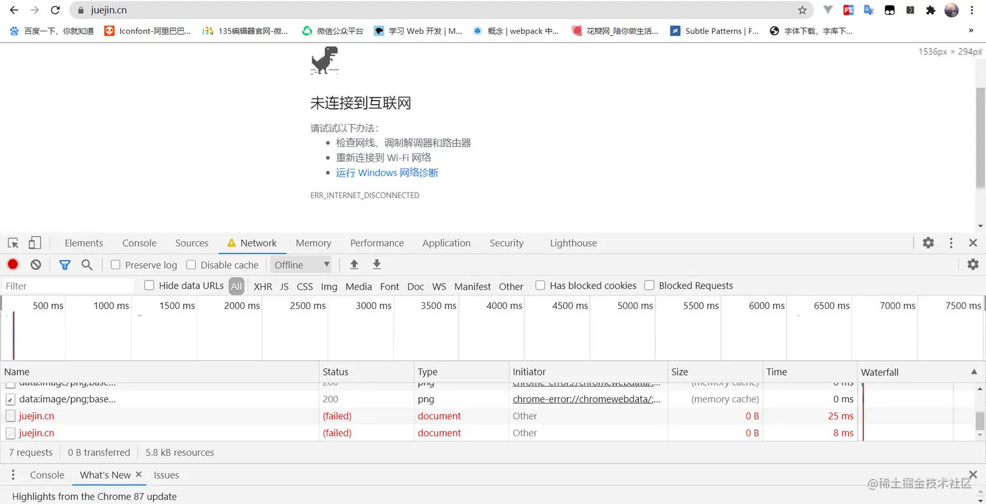This screenshot has height=504, width=986.
Task: Reload the juejin.cn page
Action: [55, 10]
